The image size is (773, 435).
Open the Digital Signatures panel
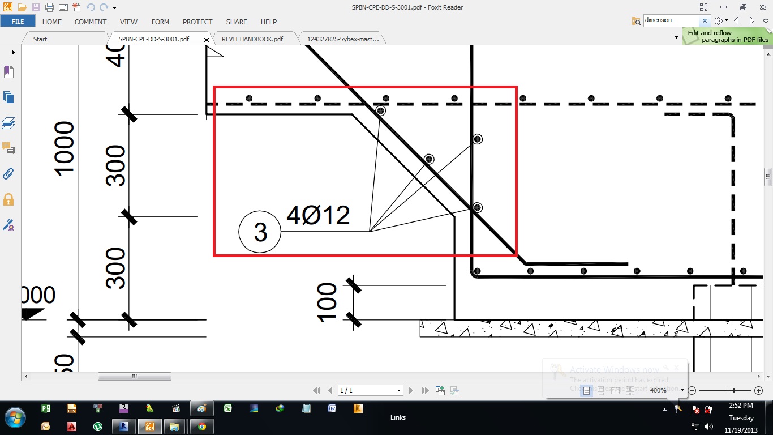click(8, 225)
